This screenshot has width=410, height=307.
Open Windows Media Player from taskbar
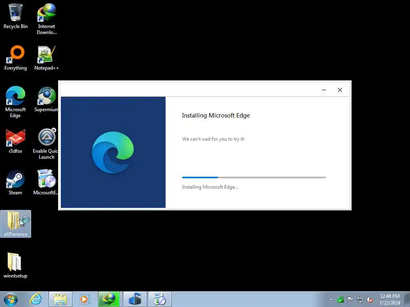click(x=85, y=299)
